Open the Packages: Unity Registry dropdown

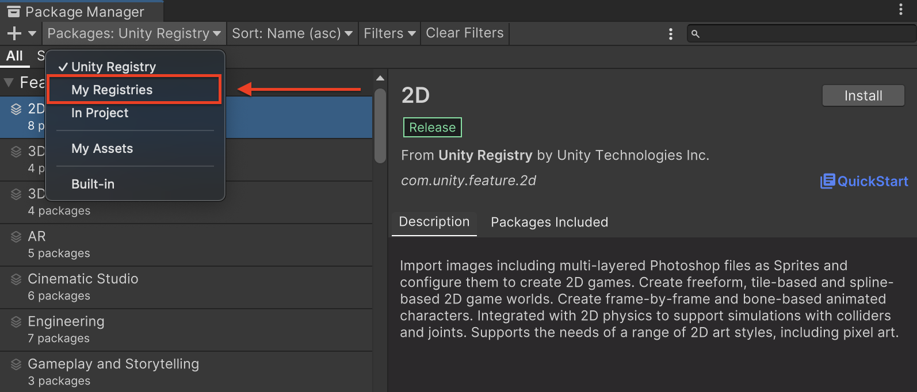pos(134,34)
